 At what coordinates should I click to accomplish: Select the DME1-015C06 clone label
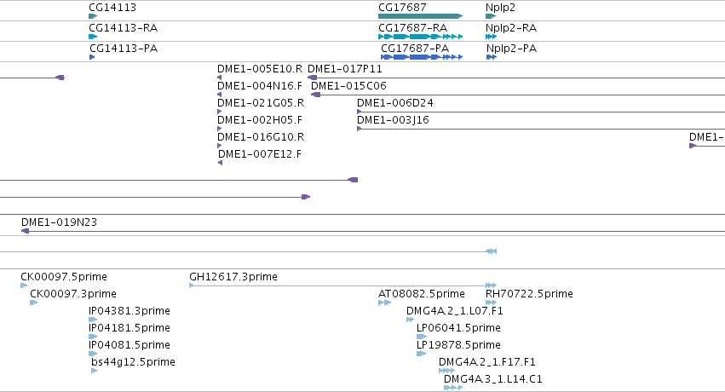coord(348,86)
